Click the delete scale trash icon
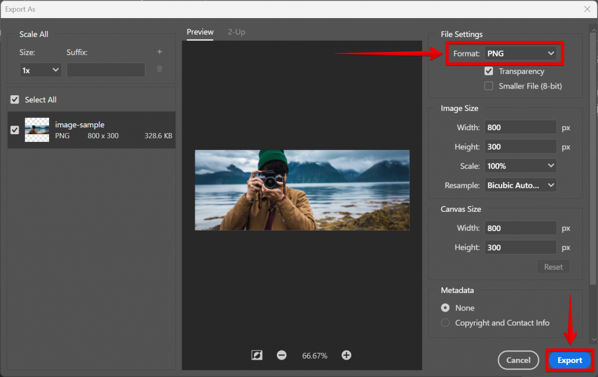598x377 pixels. 159,69
